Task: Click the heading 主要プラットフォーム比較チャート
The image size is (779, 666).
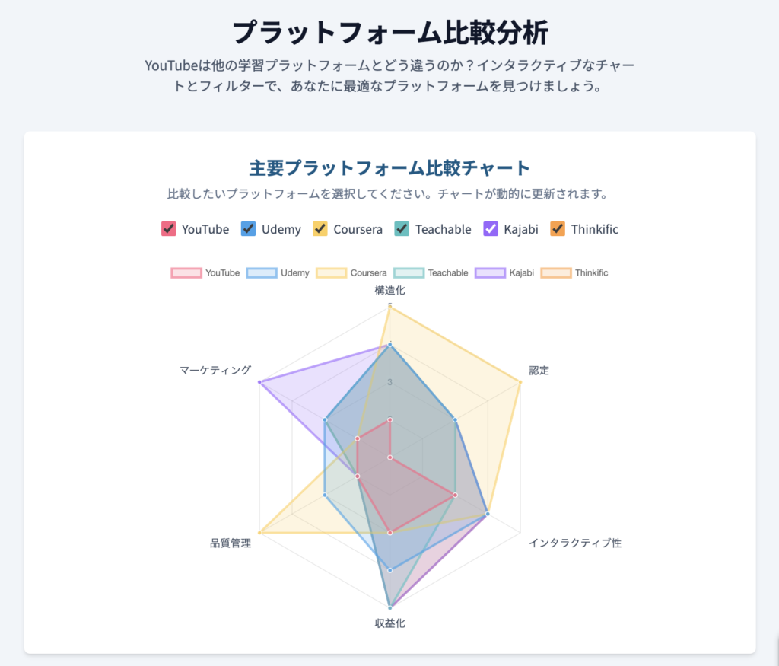Action: coord(390,168)
